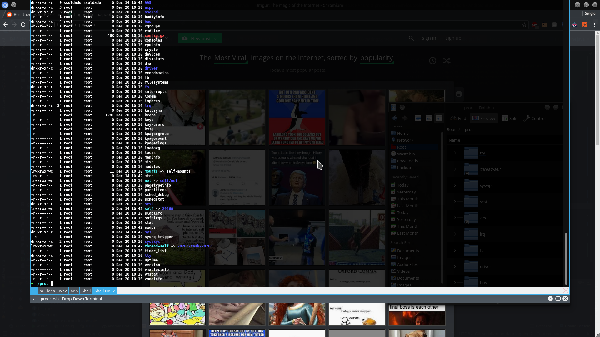The height and width of the screenshot is (337, 600).
Task: Quit drop-down terminal via round X button
Action: (565, 299)
